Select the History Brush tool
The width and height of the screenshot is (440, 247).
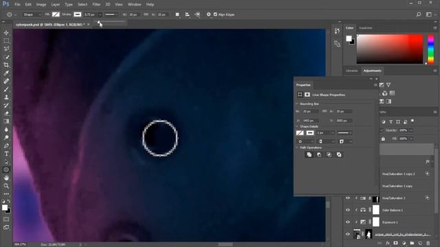point(6,105)
